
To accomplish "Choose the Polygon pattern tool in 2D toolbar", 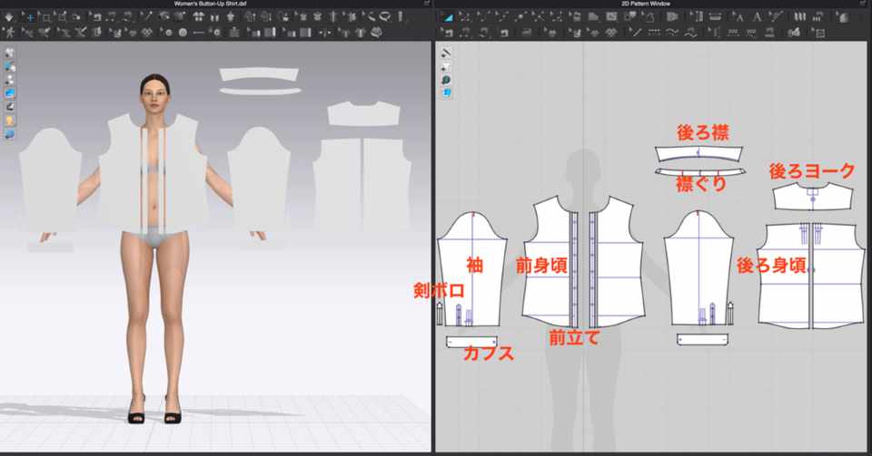I will pos(593,17).
